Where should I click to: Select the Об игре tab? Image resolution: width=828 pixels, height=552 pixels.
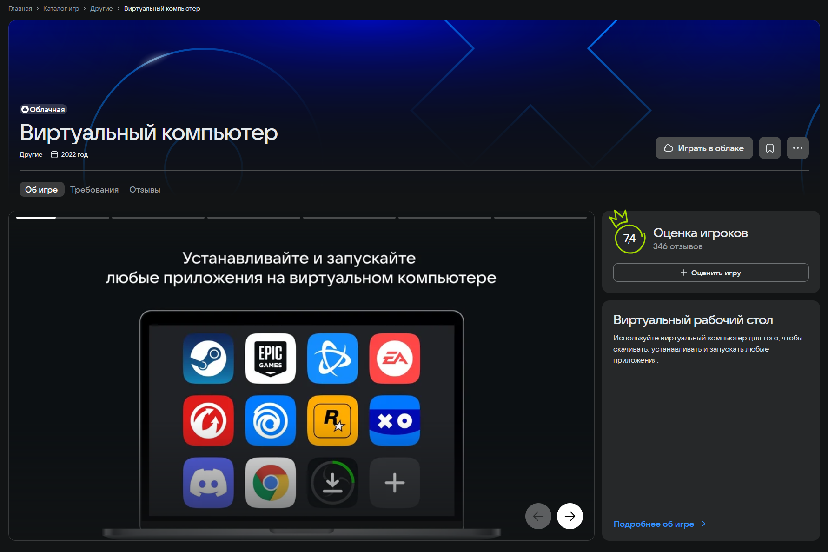pos(42,190)
